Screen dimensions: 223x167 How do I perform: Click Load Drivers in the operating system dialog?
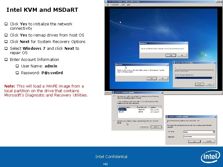[144, 127]
